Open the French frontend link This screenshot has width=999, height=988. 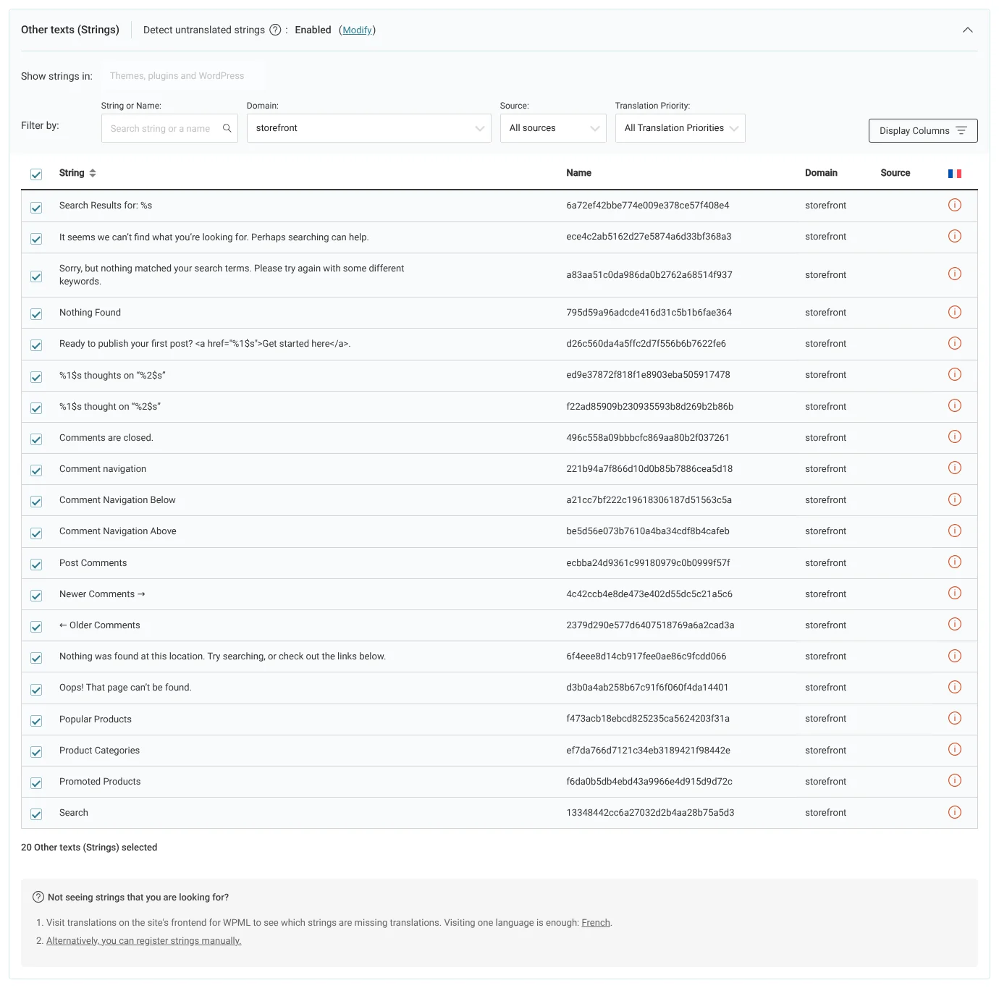pos(596,923)
